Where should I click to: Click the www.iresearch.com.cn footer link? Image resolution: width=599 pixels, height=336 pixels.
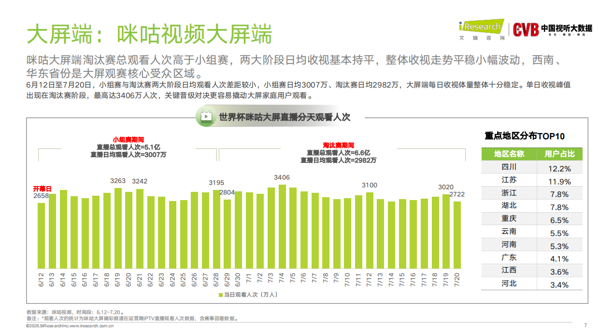pos(91,326)
